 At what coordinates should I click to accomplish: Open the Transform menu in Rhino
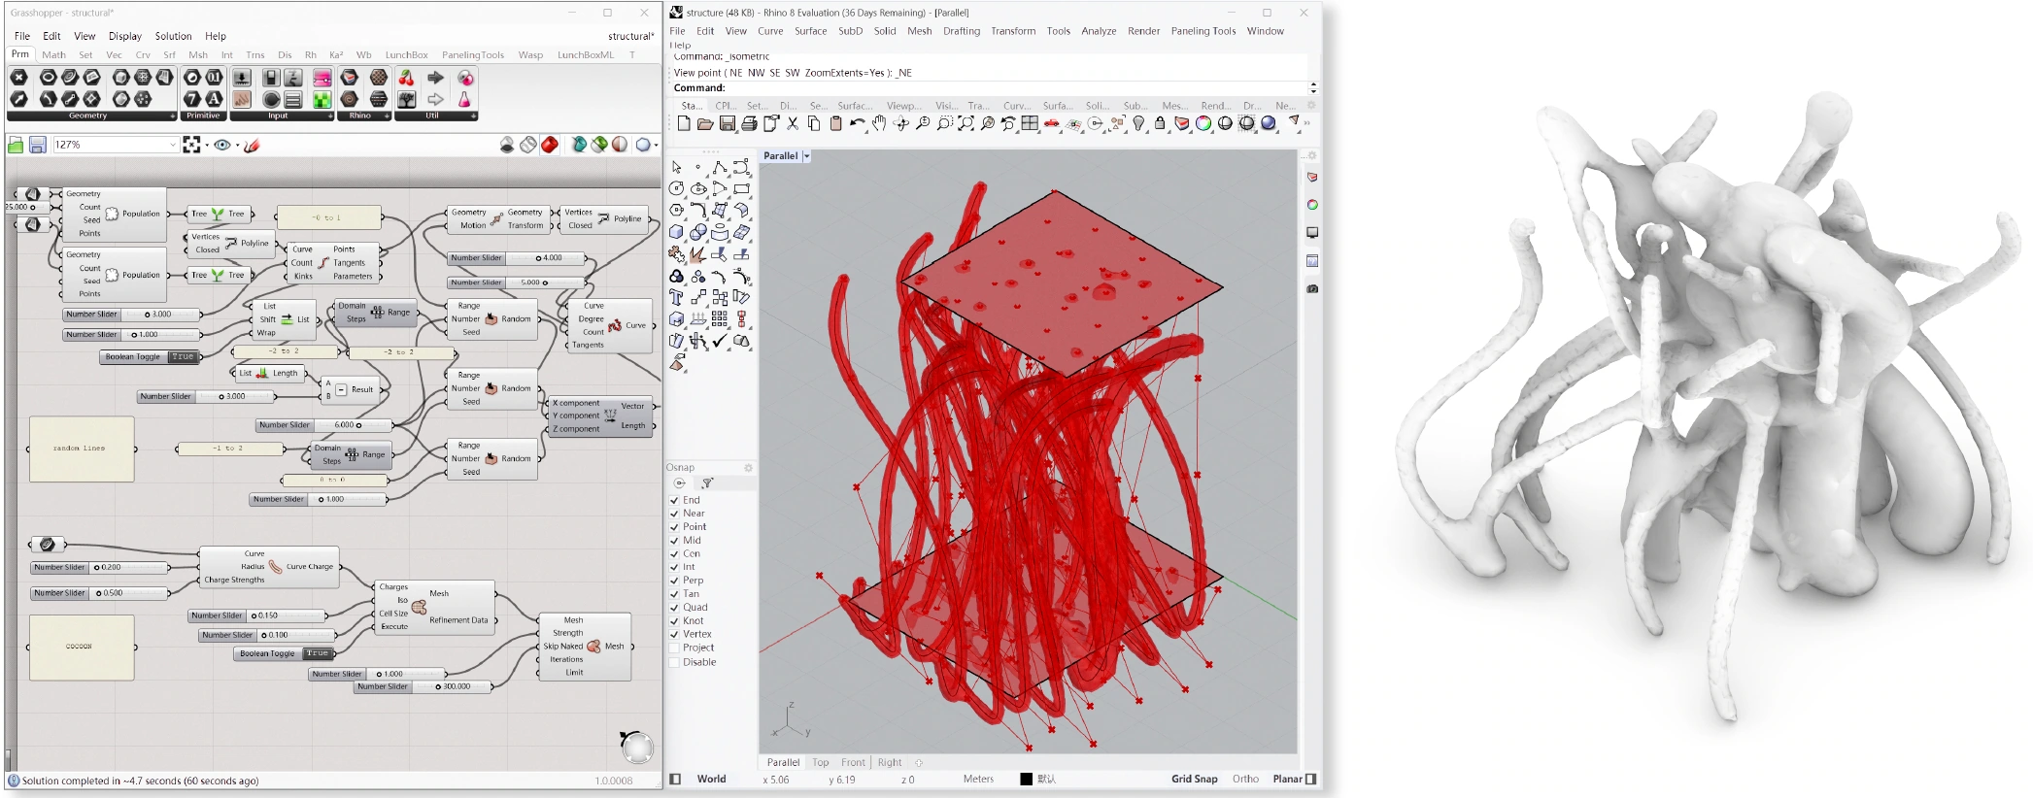point(1013,31)
